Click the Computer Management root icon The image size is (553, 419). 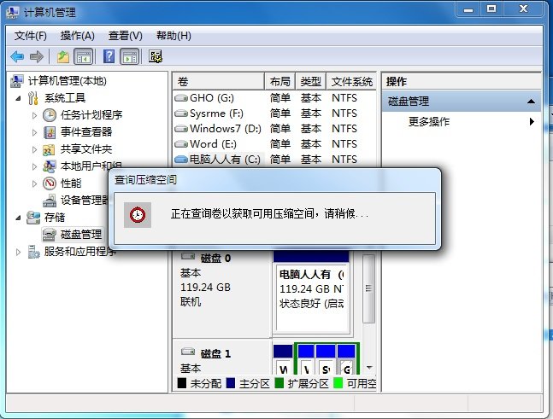(16, 81)
